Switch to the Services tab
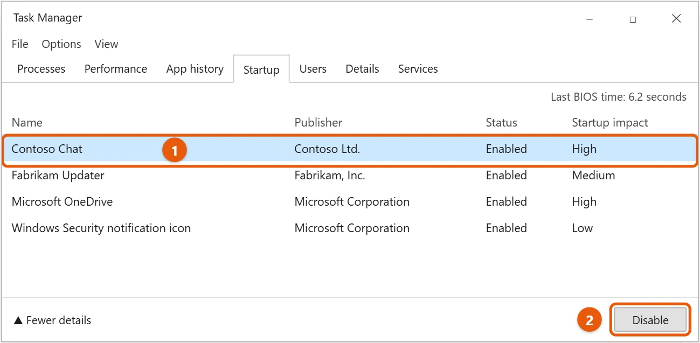The width and height of the screenshot is (700, 343). tap(418, 69)
